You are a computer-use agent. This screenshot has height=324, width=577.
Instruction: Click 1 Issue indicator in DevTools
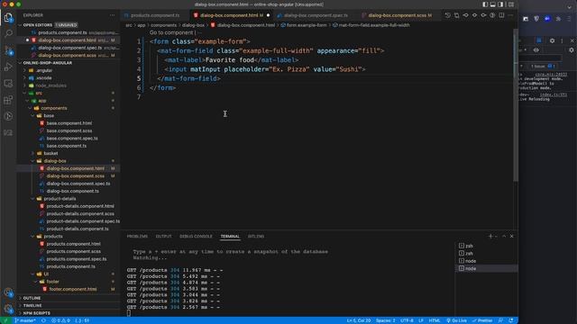click(x=543, y=66)
